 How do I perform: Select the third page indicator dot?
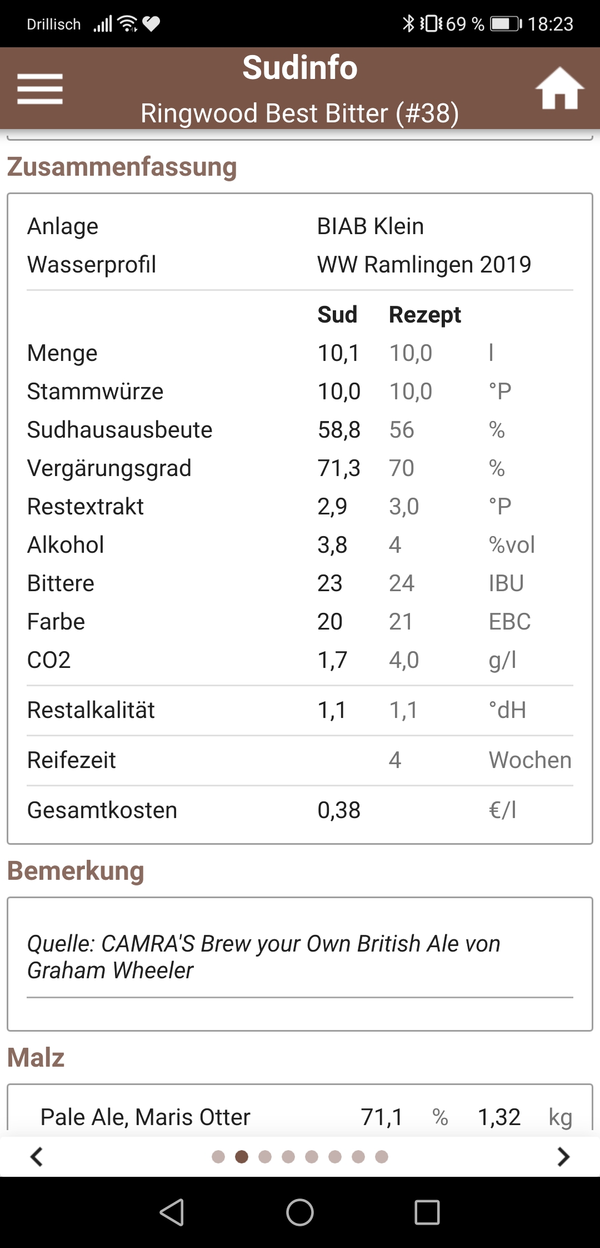click(265, 1157)
